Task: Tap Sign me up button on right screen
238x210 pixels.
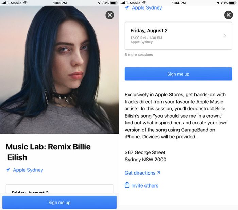Action: [178, 74]
